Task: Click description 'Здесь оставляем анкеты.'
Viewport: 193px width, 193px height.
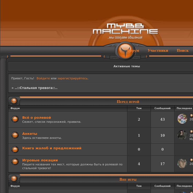Action: [42, 138]
